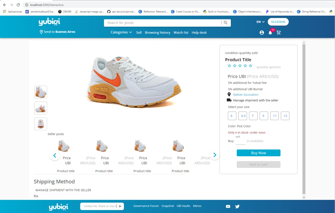
Task: Click the Yubiai logo in header
Action: (x=49, y=22)
